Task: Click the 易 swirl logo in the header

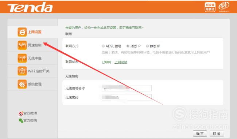Action: 224,7
